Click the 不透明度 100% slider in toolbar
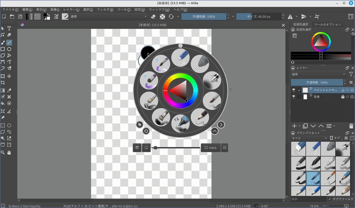 coord(204,17)
